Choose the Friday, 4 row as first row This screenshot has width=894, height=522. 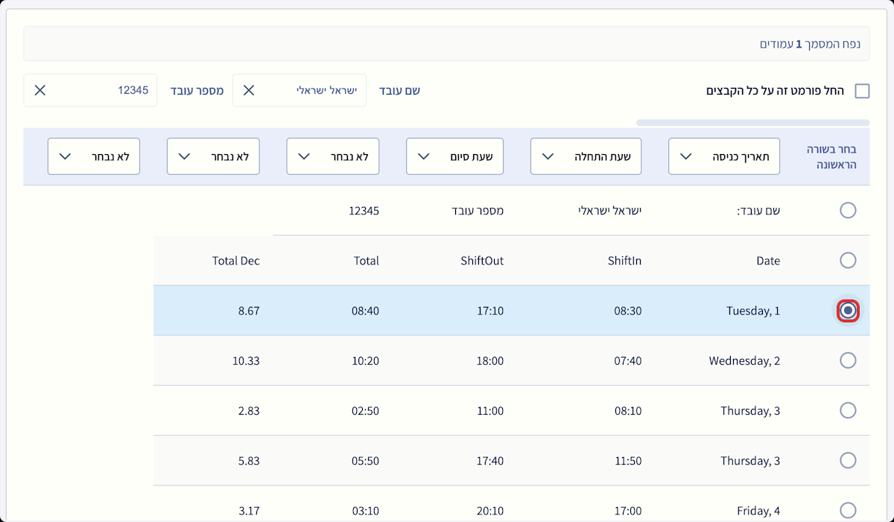pos(848,510)
